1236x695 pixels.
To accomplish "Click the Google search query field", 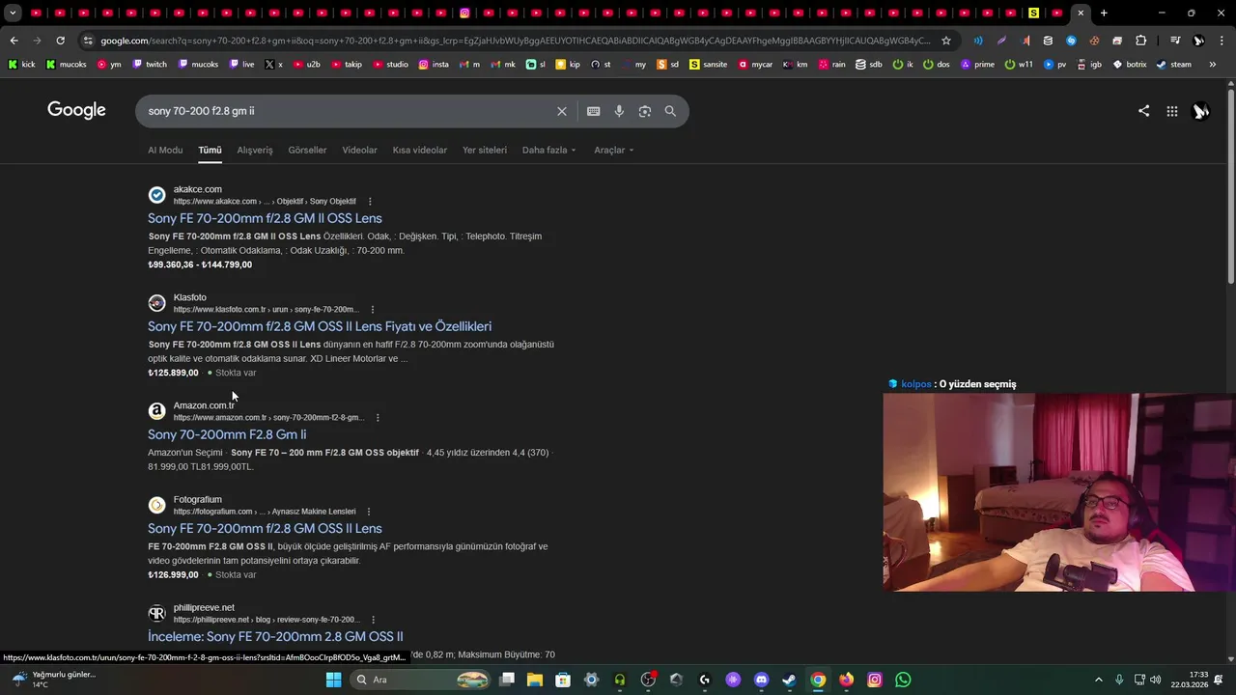I will 348,111.
